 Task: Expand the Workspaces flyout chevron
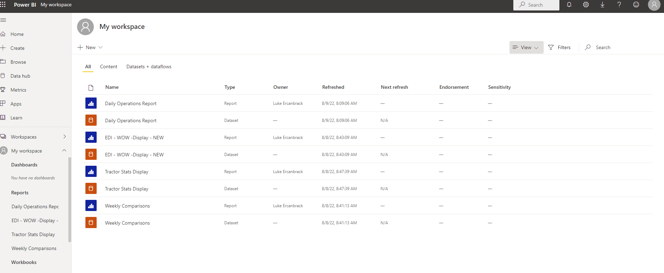click(x=65, y=137)
